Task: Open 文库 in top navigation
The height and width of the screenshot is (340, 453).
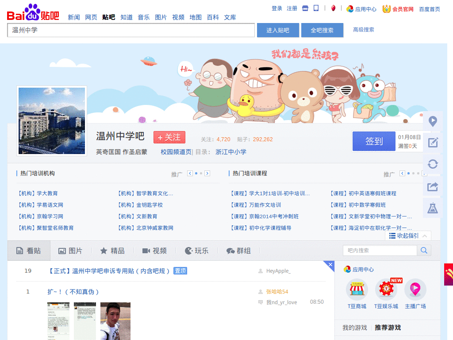Action: tap(230, 17)
